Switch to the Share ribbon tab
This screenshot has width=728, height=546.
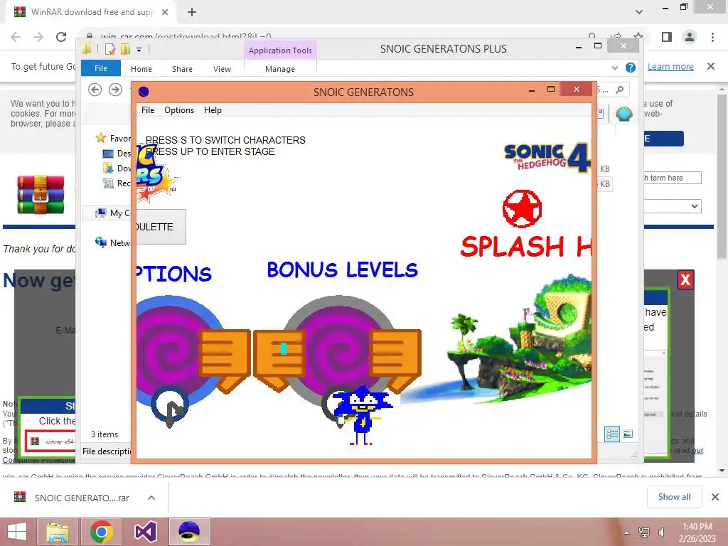[x=182, y=69]
